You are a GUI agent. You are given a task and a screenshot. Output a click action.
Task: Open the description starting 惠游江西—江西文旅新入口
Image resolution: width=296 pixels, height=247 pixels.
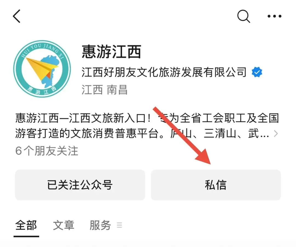click(147, 126)
